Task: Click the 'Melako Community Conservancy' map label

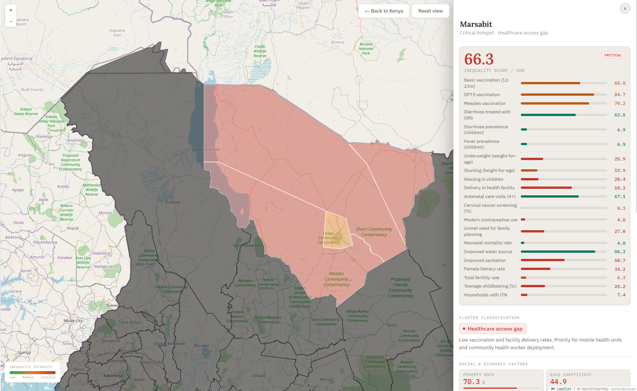Action: [336, 279]
